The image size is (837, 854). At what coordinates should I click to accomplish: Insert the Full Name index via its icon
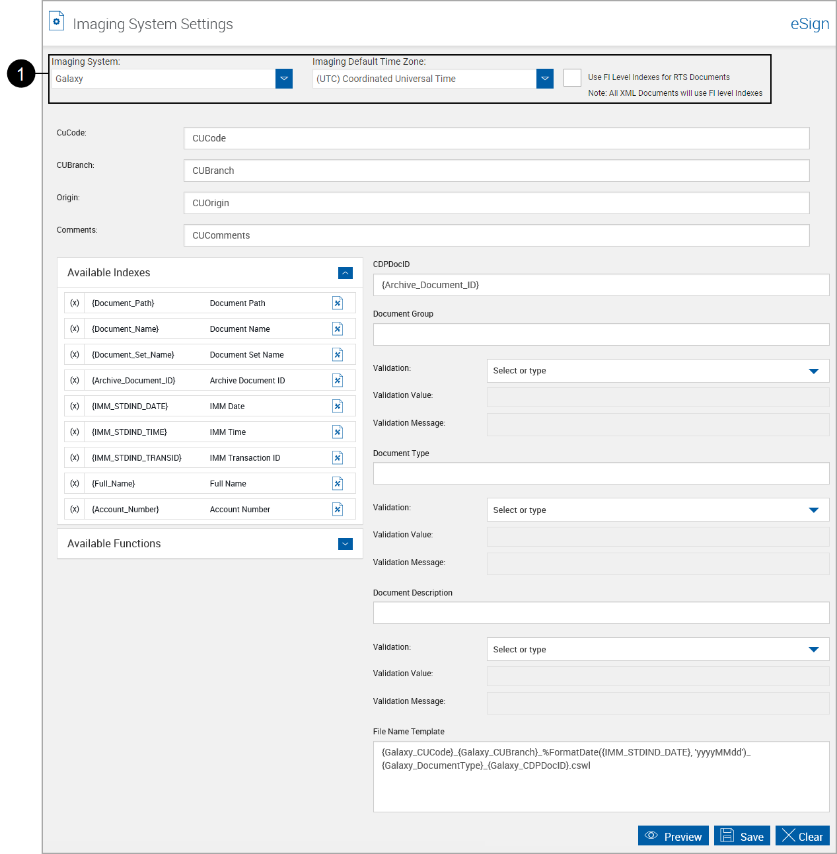pyautogui.click(x=338, y=483)
